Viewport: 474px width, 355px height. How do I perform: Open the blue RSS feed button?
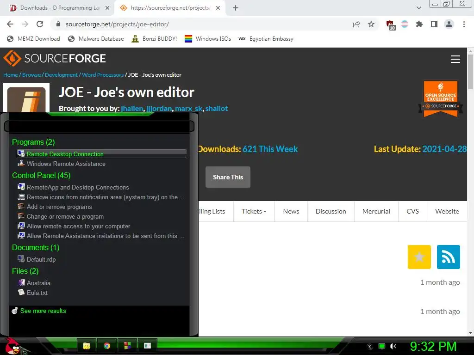(448, 257)
